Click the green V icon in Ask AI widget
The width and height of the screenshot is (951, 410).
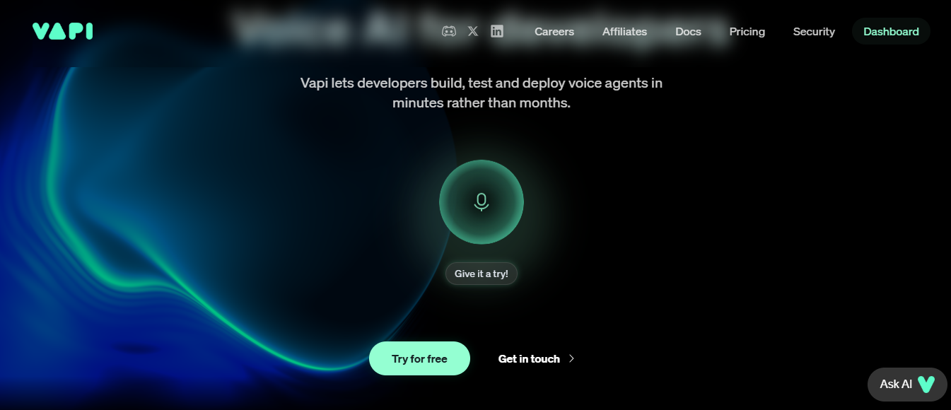(926, 384)
